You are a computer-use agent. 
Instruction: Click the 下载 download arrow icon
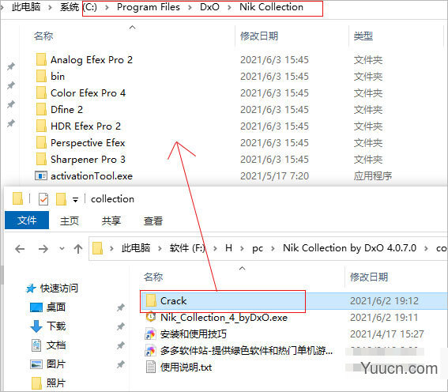[36, 326]
